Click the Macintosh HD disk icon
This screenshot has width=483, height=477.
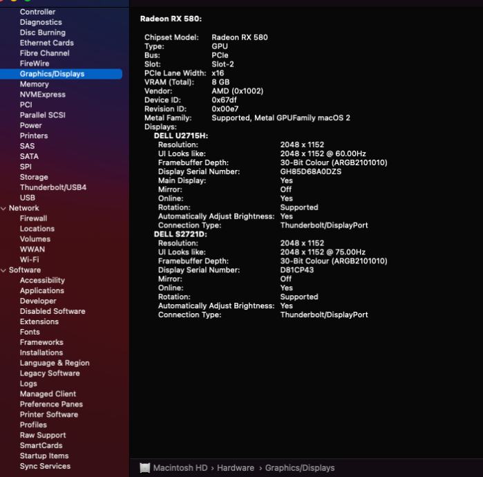[145, 468]
